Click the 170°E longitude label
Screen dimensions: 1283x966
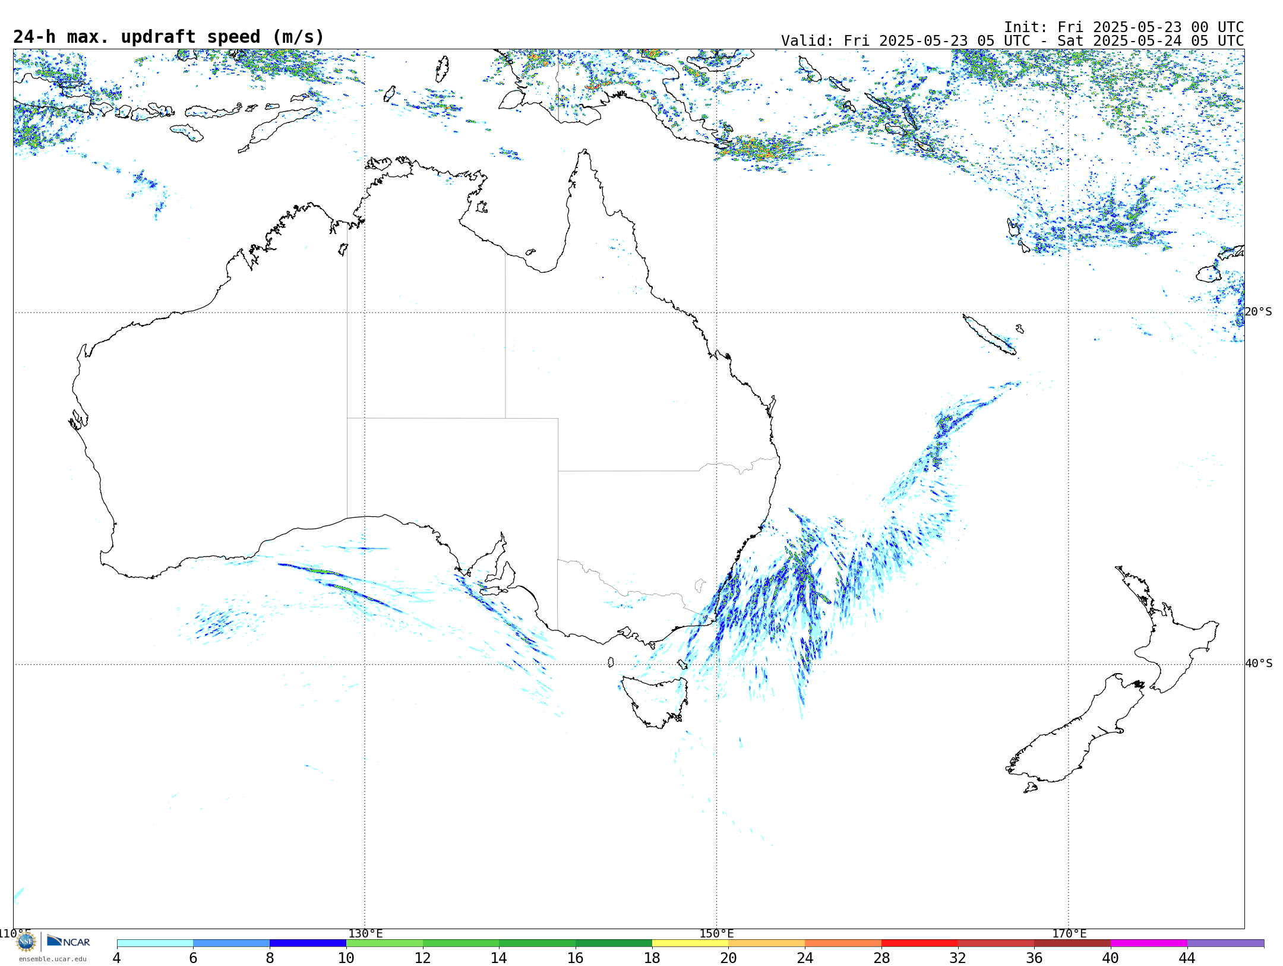click(x=1069, y=933)
